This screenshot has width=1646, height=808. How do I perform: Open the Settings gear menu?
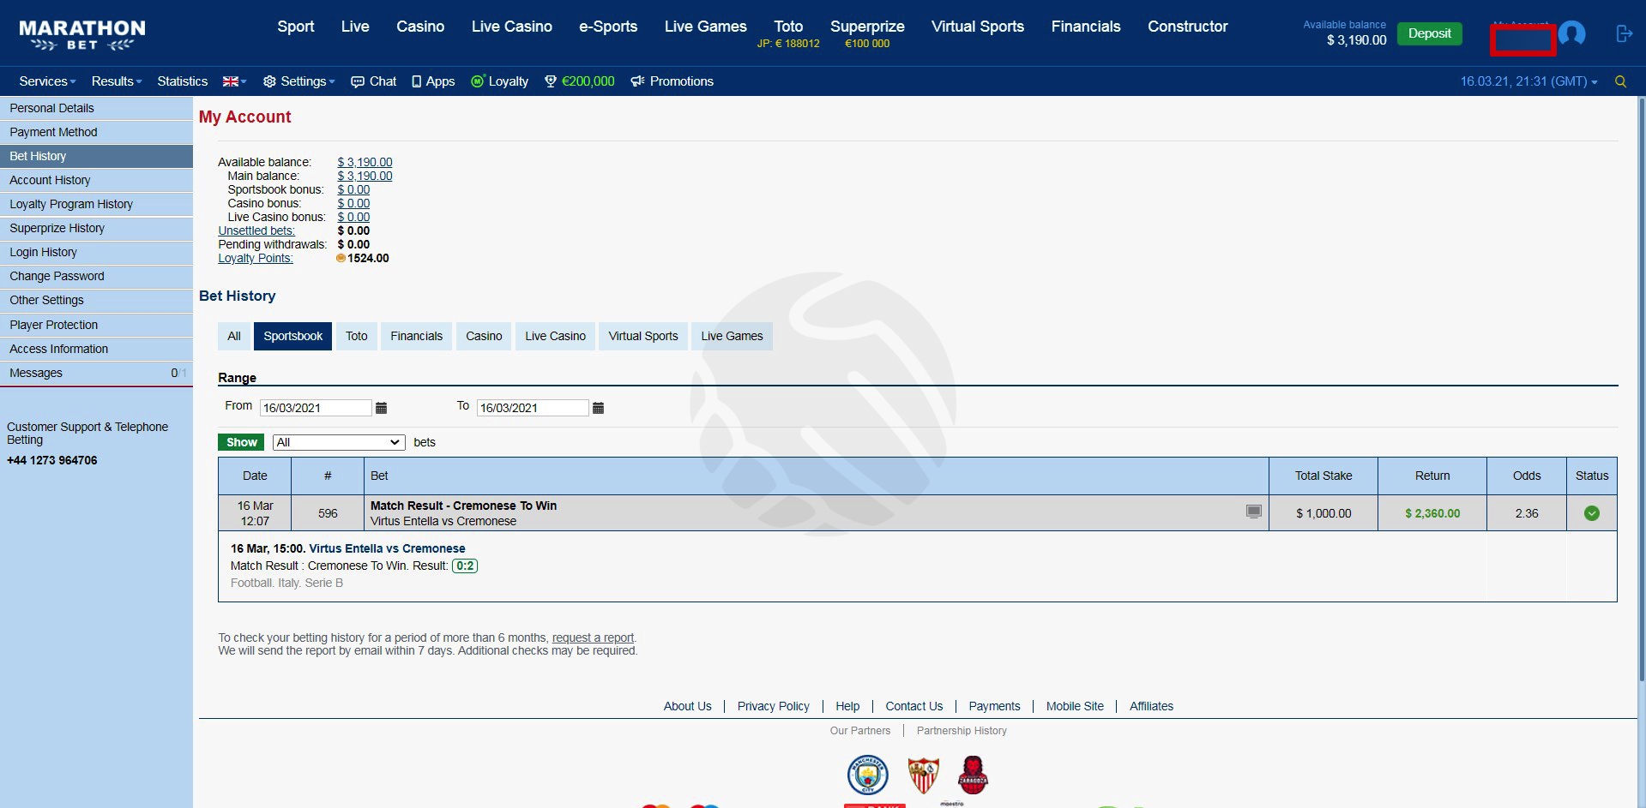[x=298, y=81]
